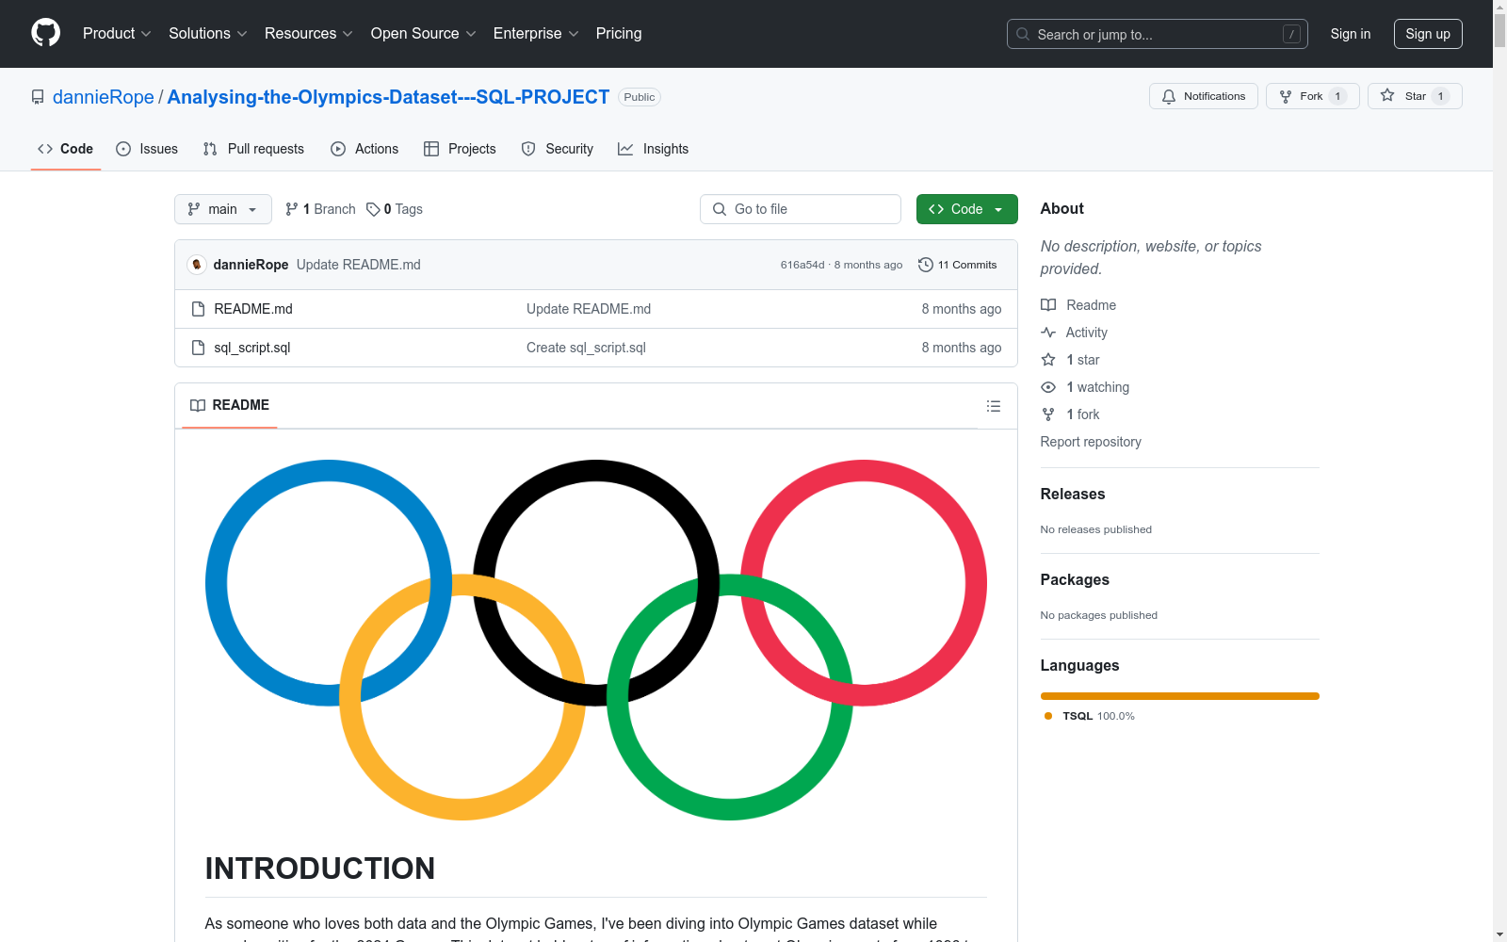The image size is (1507, 942).
Task: Open the sql_script.sql file
Action: [252, 348]
